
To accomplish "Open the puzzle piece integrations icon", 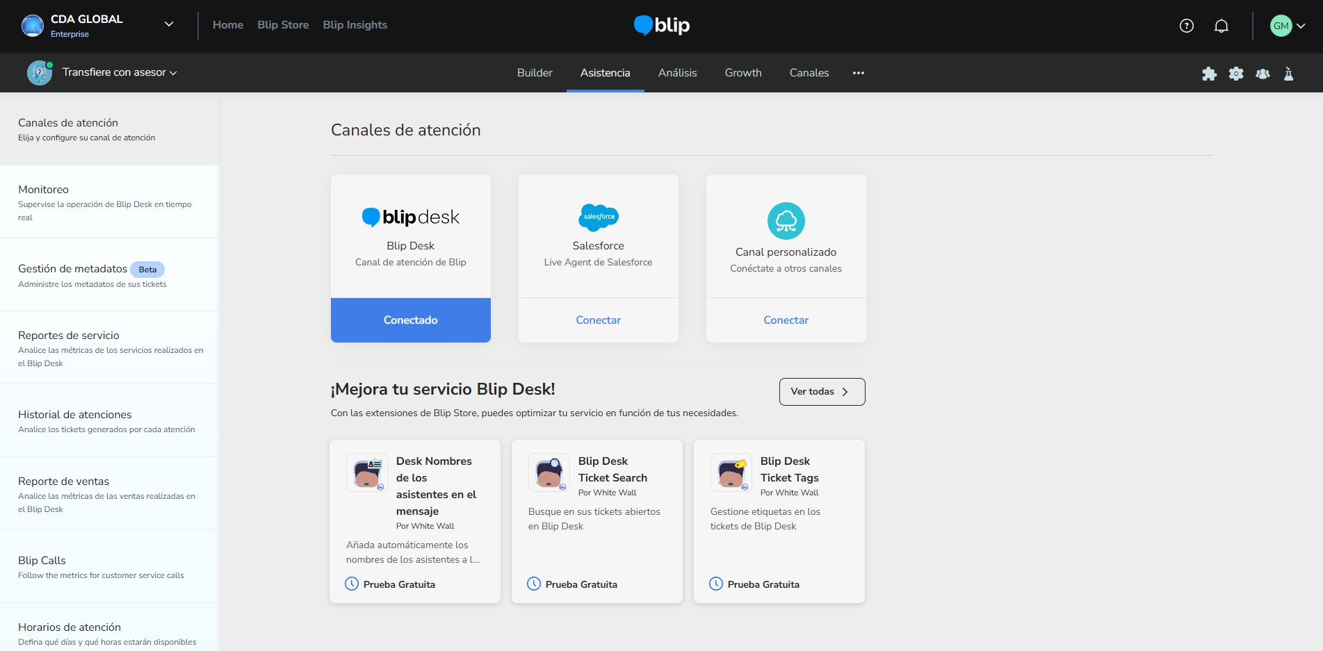I will click(1210, 74).
